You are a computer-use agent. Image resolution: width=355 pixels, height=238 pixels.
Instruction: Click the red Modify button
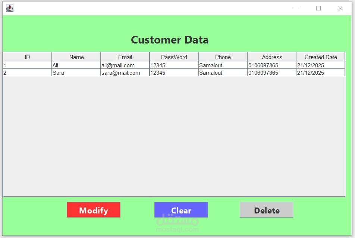[x=94, y=210]
